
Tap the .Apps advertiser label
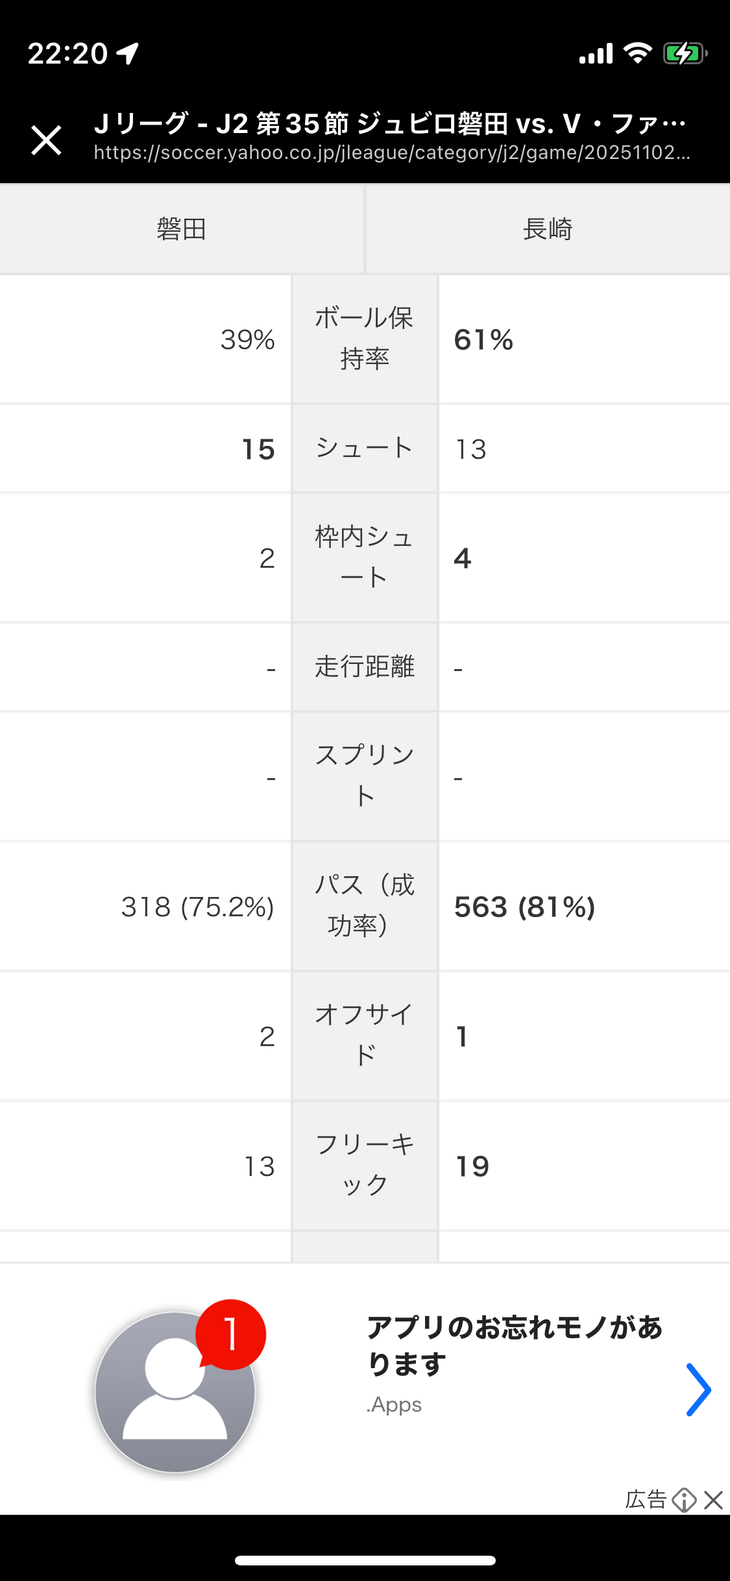(x=395, y=1405)
